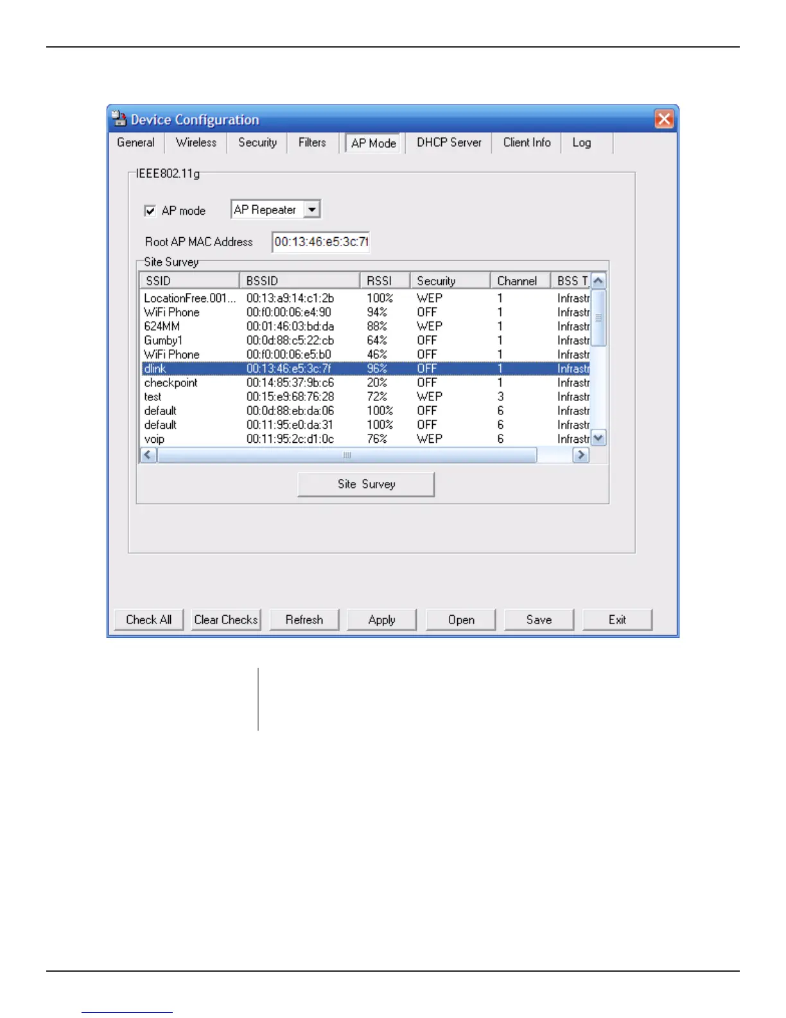Click the Save button

click(x=539, y=620)
